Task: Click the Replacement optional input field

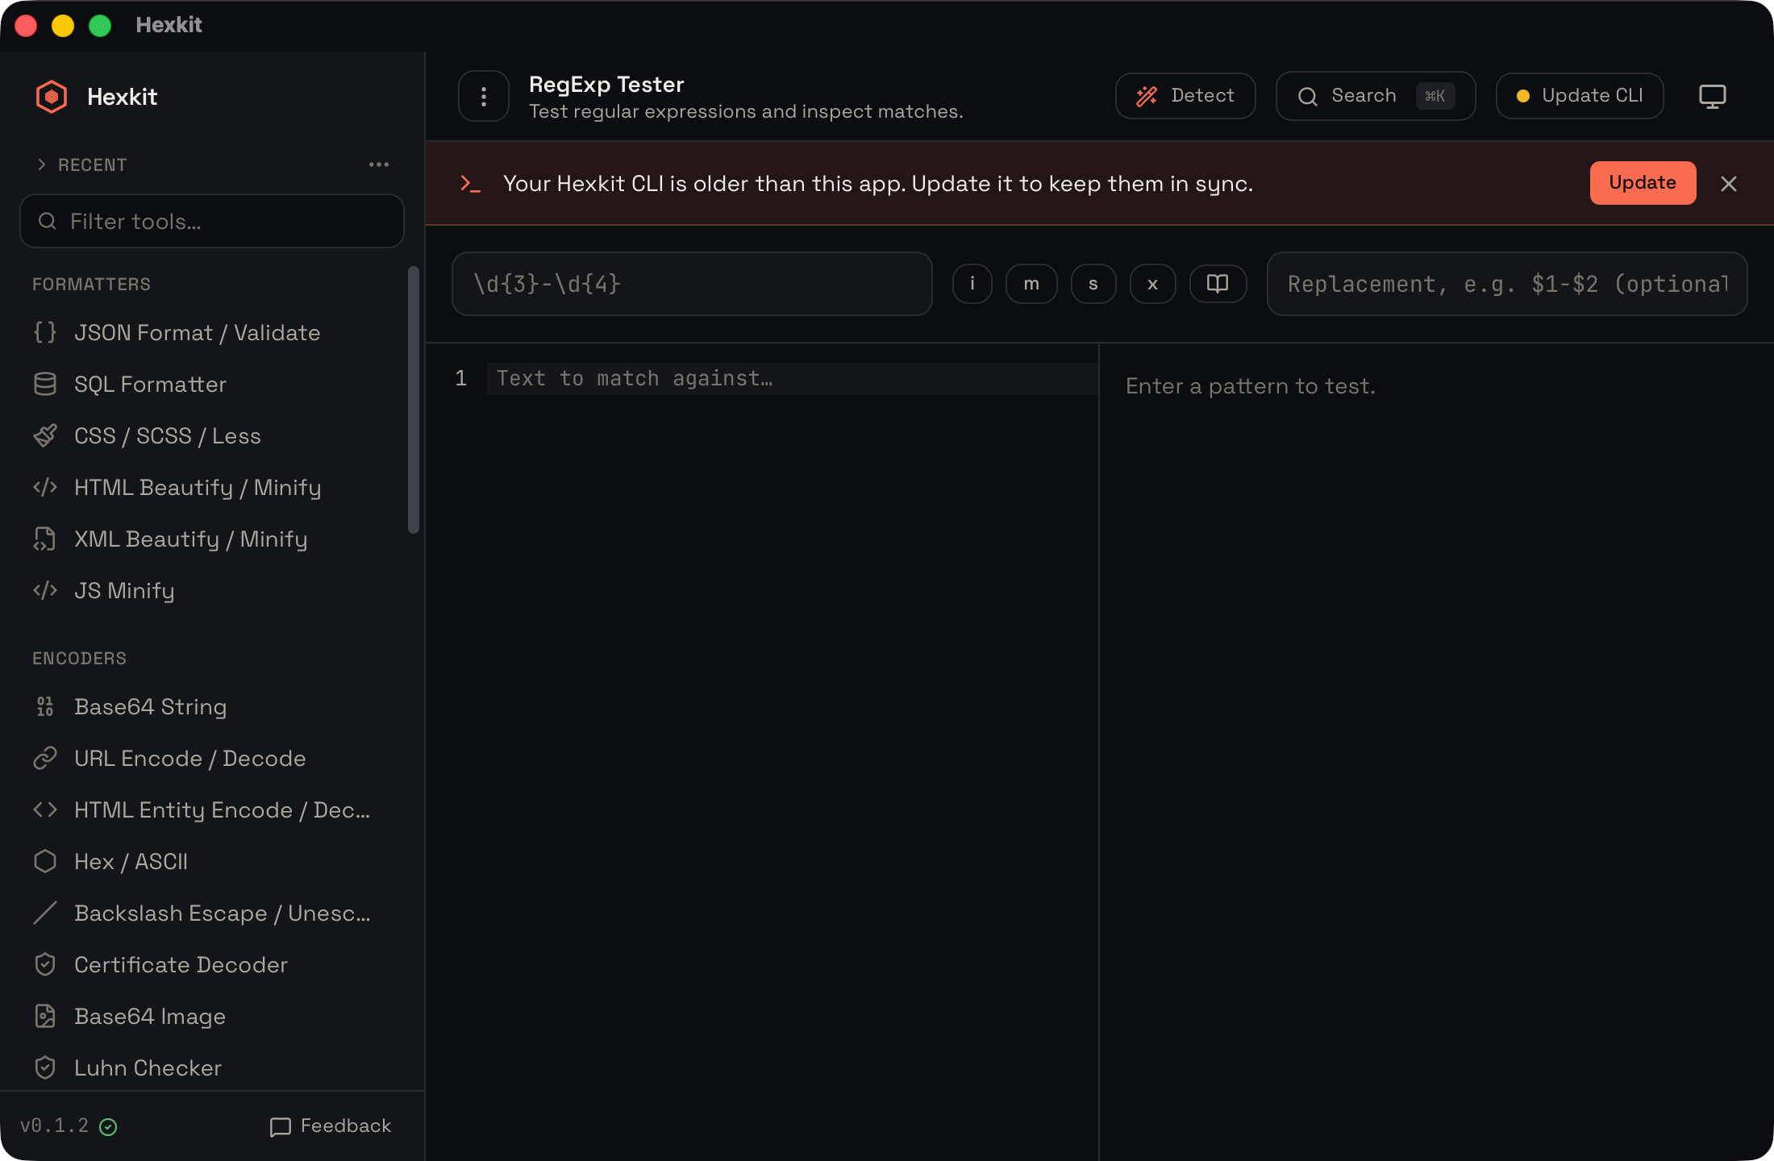Action: point(1507,284)
